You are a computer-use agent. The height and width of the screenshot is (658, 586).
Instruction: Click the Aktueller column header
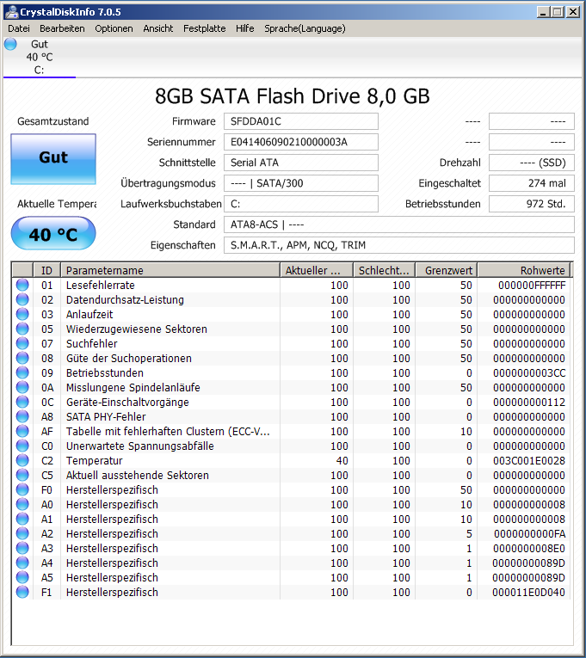317,270
